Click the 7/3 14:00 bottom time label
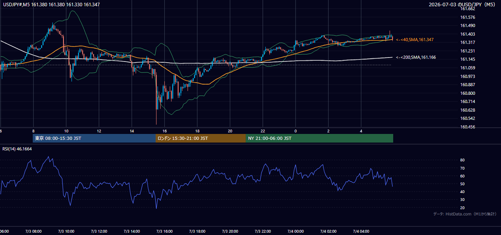 132,231
